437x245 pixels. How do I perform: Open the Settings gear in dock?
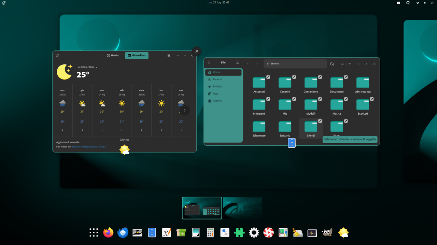coord(254,233)
